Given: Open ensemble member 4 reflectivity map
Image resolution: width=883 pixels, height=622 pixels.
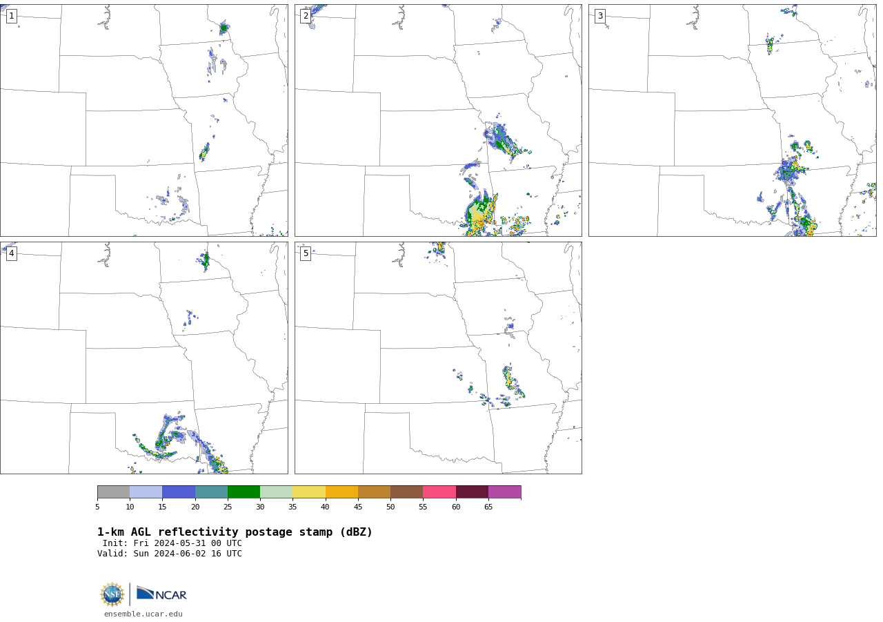Looking at the screenshot, I should pos(143,358).
